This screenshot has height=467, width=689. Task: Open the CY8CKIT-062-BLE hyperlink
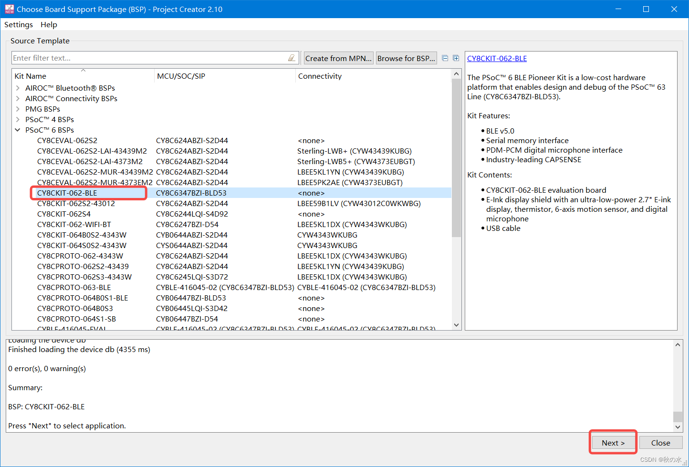[497, 58]
